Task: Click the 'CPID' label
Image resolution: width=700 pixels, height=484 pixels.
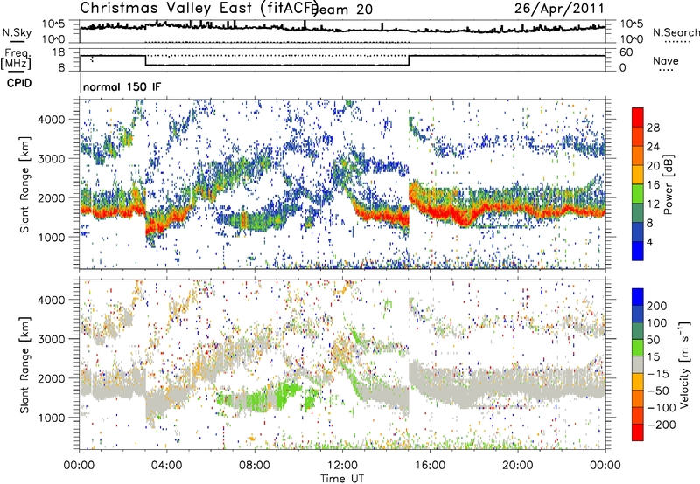Action: tap(19, 83)
